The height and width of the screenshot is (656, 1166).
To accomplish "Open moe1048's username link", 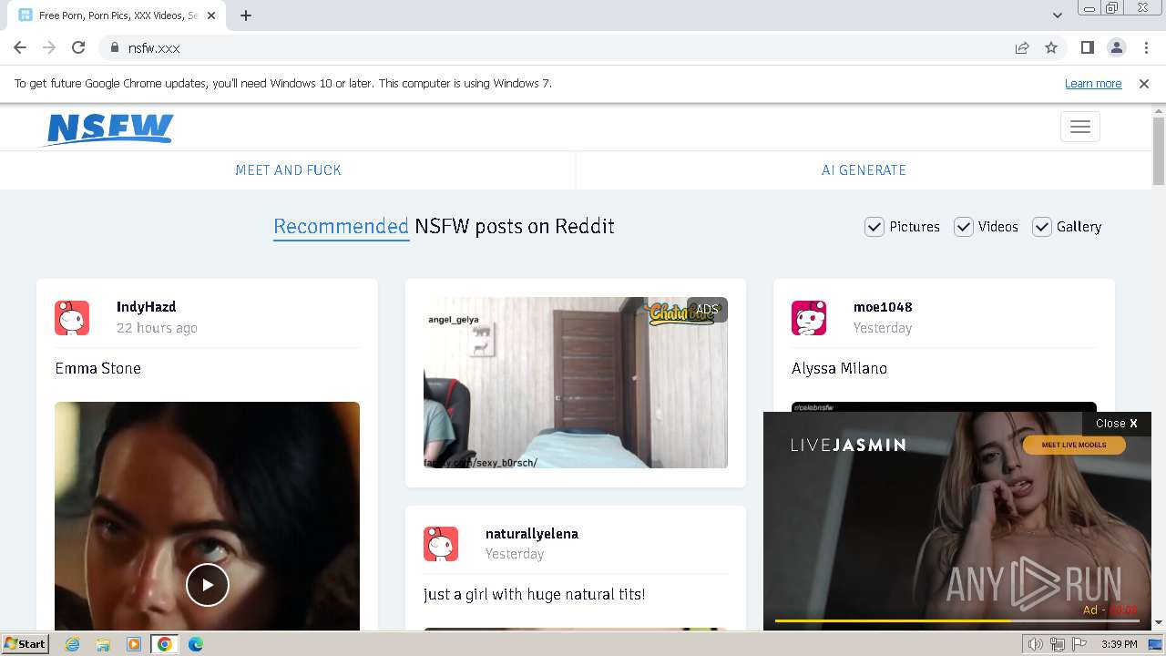I will tap(883, 307).
